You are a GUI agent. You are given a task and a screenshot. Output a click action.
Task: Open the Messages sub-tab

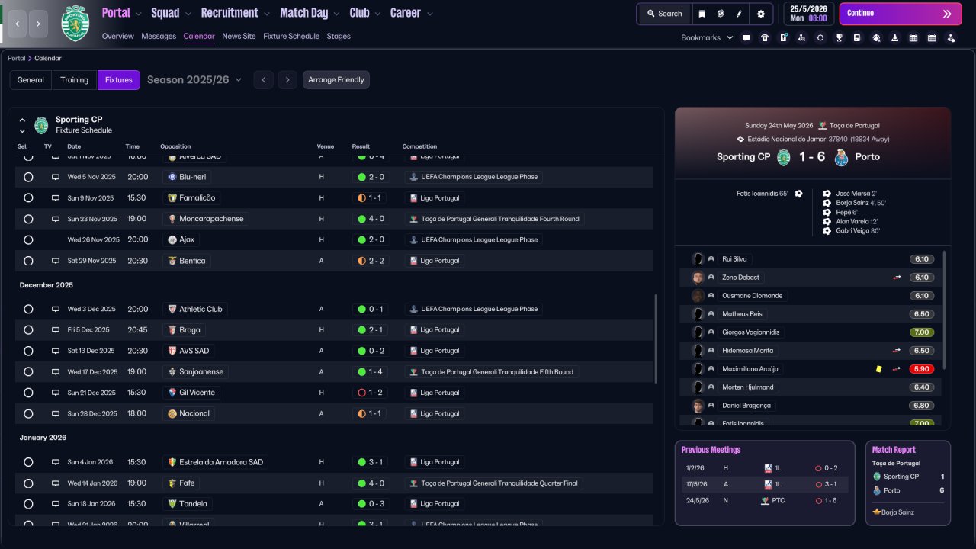(x=159, y=37)
